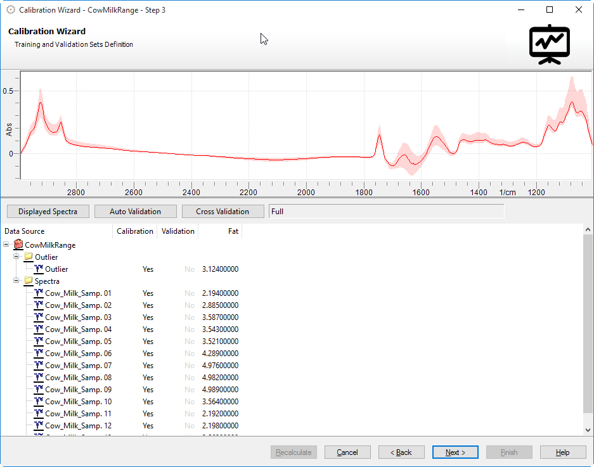Click the CowMilkRange database icon
594x467 pixels.
(18, 245)
